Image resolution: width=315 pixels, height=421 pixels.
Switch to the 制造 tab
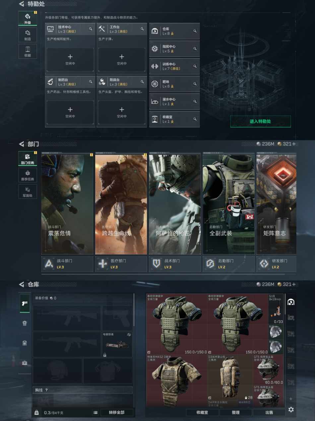[28, 35]
